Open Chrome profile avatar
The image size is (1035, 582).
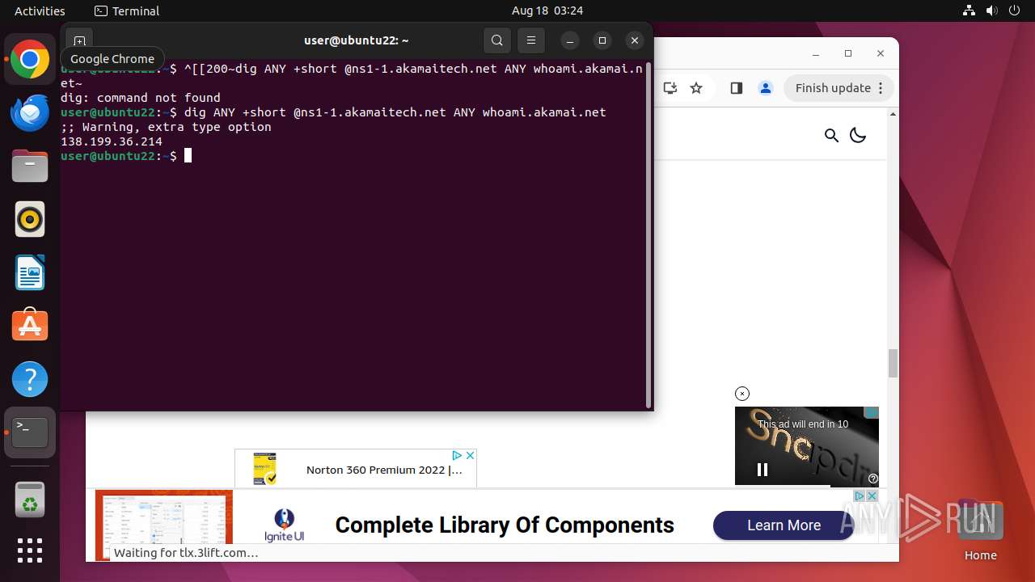(x=766, y=88)
